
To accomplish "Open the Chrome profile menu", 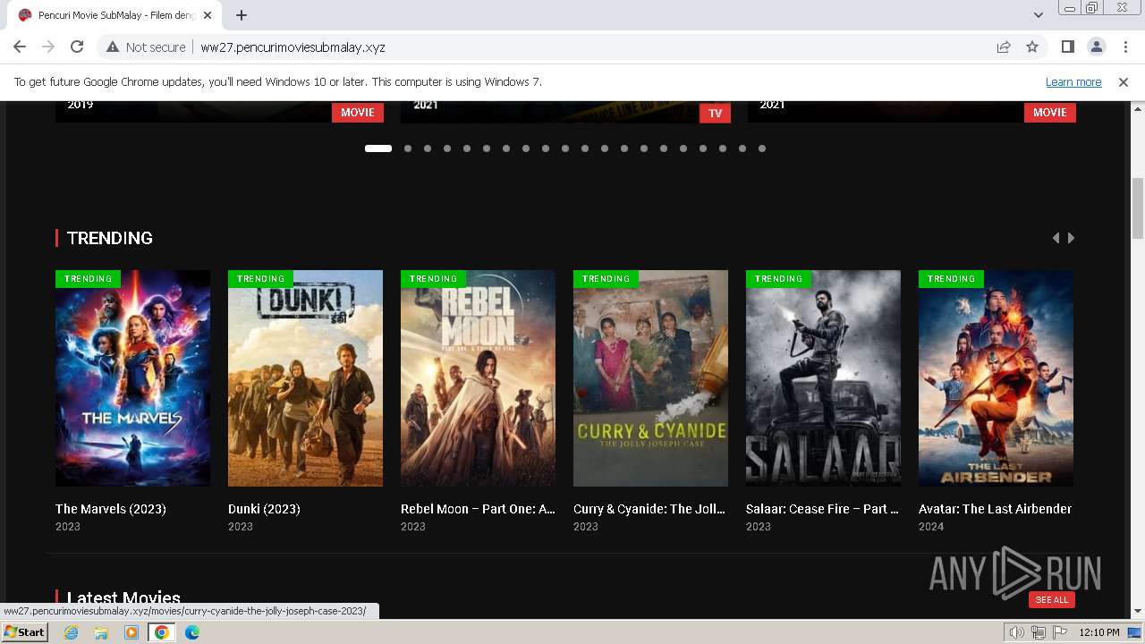I will [1096, 47].
